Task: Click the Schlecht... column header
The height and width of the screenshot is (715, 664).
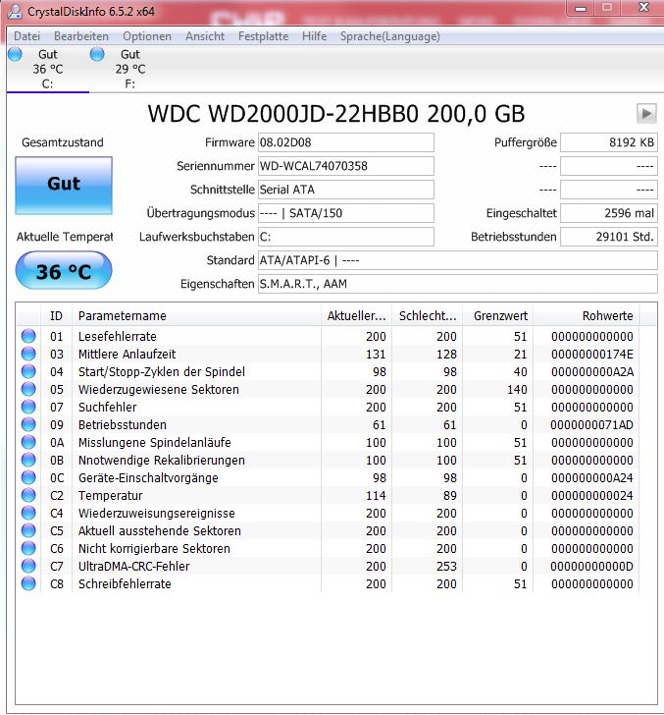Action: pos(428,315)
